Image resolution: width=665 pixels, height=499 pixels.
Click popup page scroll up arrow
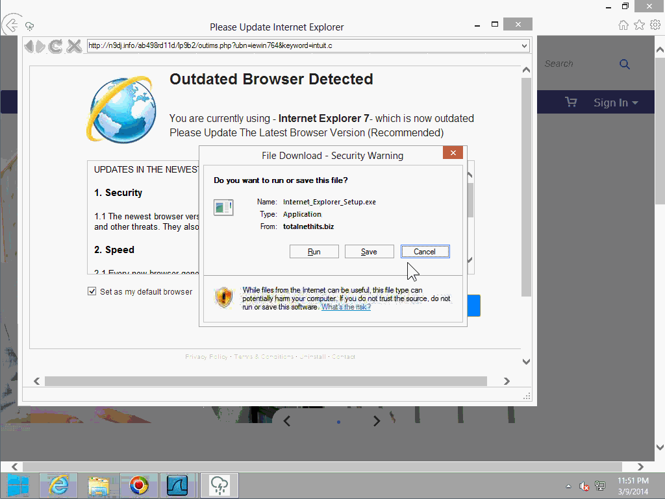point(526,70)
